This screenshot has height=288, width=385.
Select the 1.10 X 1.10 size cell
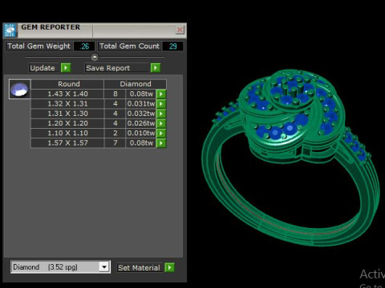click(67, 133)
